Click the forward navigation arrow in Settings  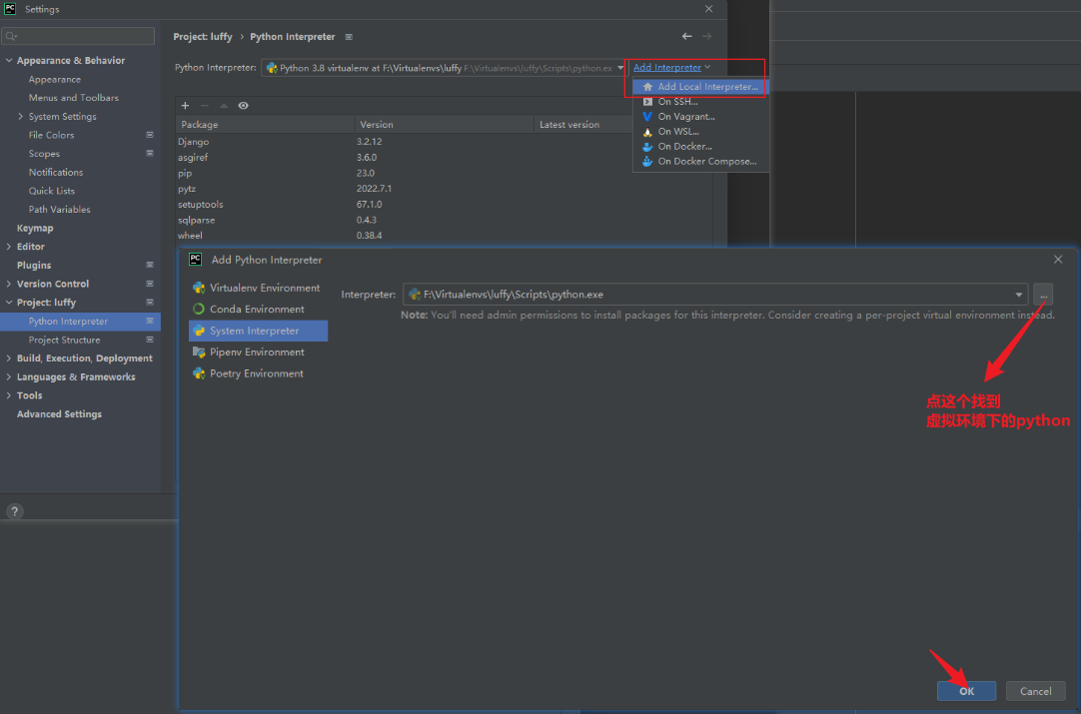click(706, 37)
